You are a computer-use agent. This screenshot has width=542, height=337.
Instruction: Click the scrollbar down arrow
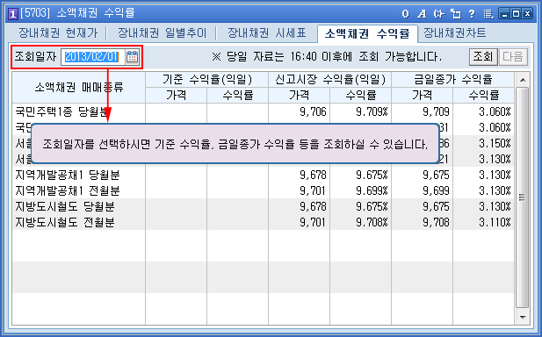click(523, 317)
